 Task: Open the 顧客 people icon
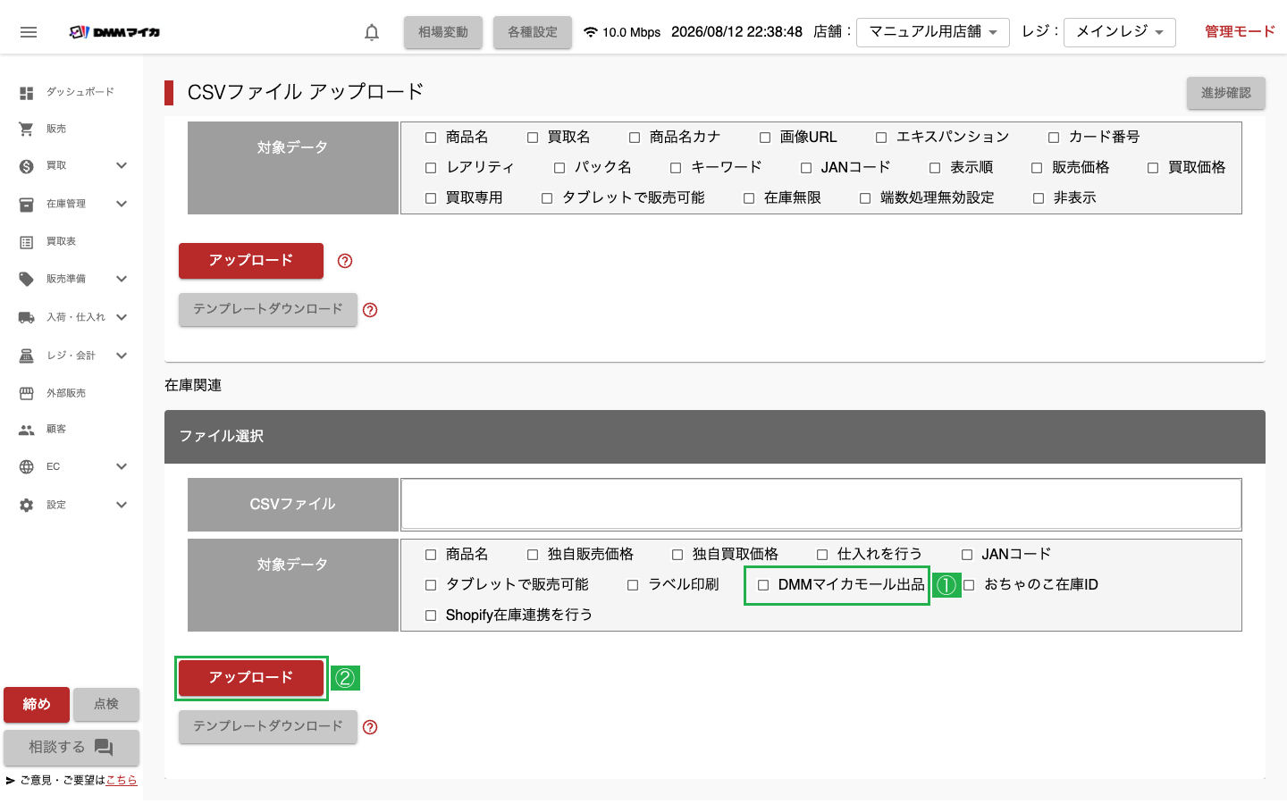pyautogui.click(x=27, y=430)
